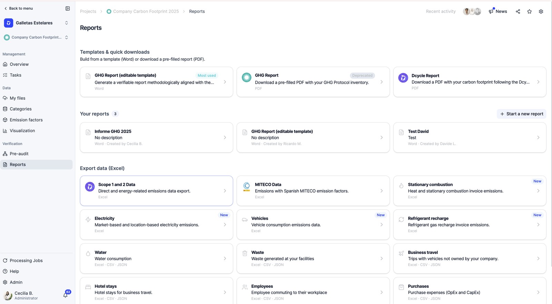Viewport: 552px width, 304px height.
Task: Click the recent activity user avatars
Action: (x=472, y=11)
